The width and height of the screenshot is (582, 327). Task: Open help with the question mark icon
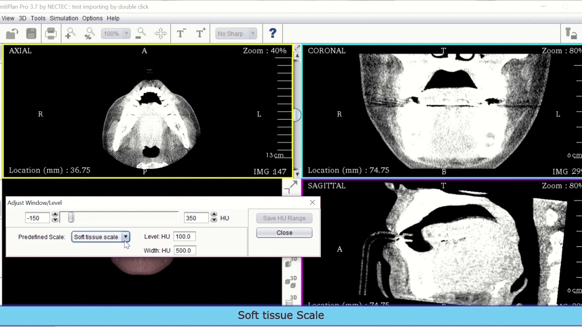[272, 34]
